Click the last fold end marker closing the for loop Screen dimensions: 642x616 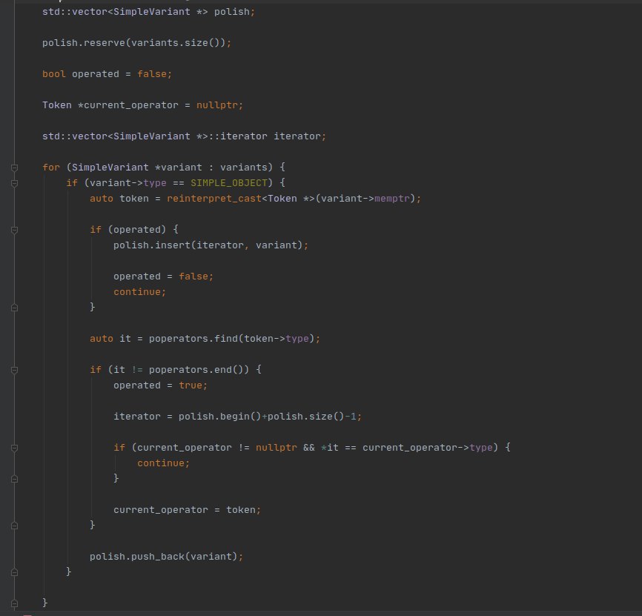pos(14,603)
